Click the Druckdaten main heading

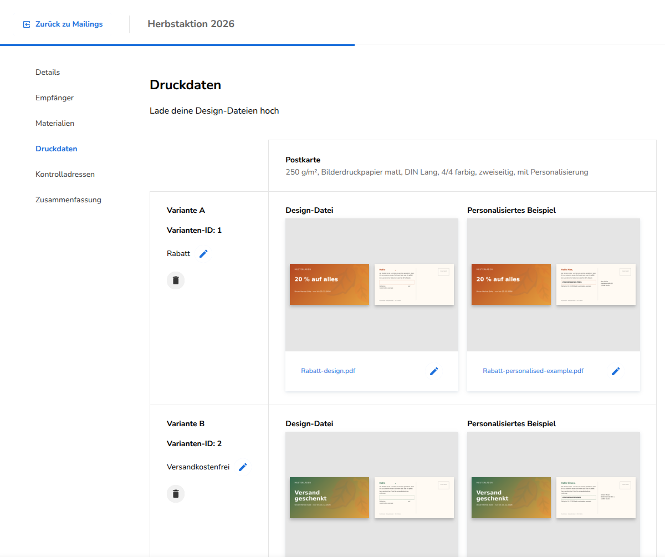coord(186,85)
